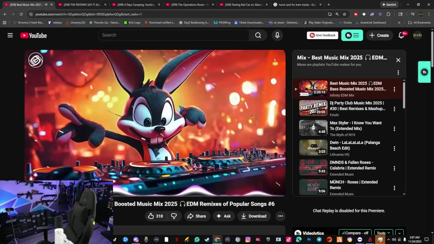This screenshot has height=244, width=434.
Task: Go back in browser history
Action: tap(5, 14)
